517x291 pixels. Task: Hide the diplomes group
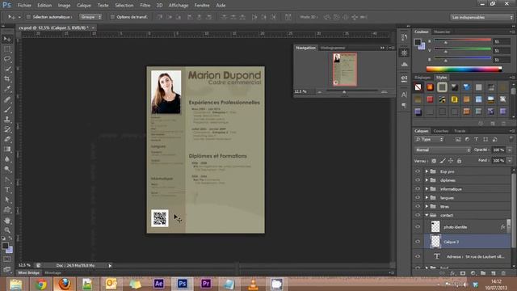pos(418,180)
